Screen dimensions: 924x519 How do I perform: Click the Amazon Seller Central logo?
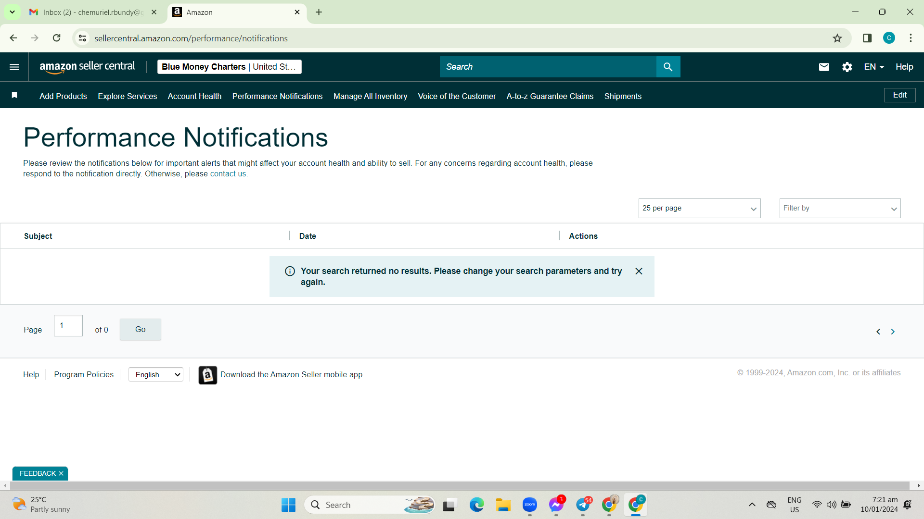87,67
